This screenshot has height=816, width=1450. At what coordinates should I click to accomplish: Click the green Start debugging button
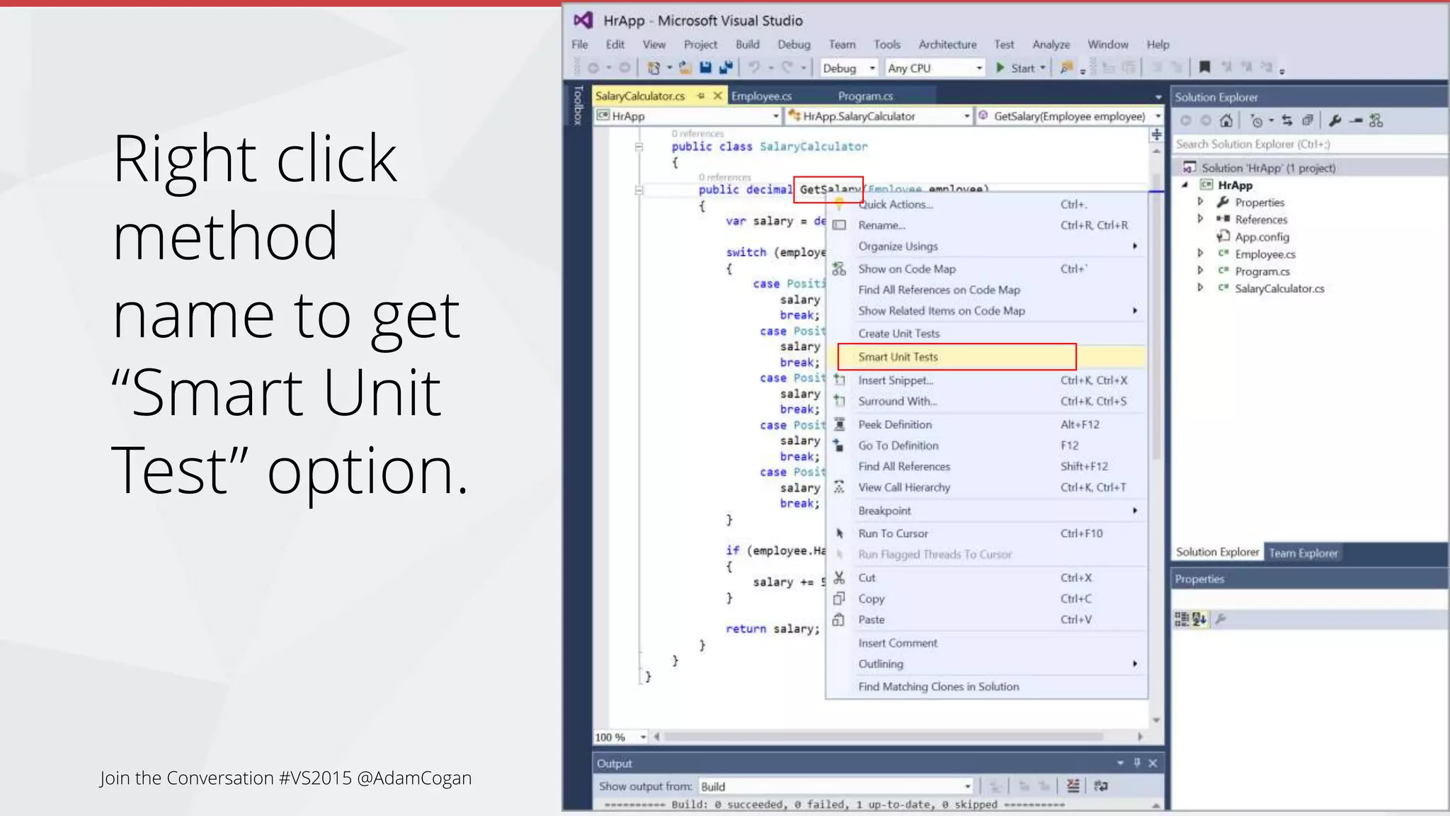[x=1015, y=67]
